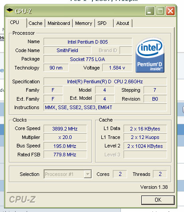Click the Family value F
Image resolution: width=184 pixels, height=212 pixels.
(x=53, y=90)
